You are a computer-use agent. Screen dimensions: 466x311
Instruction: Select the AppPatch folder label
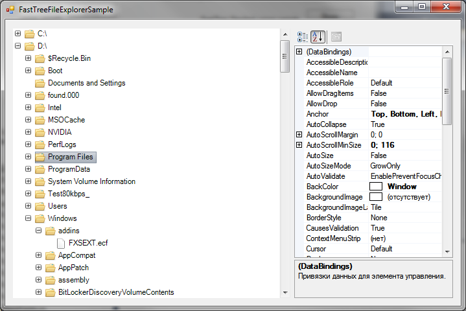pyautogui.click(x=73, y=268)
